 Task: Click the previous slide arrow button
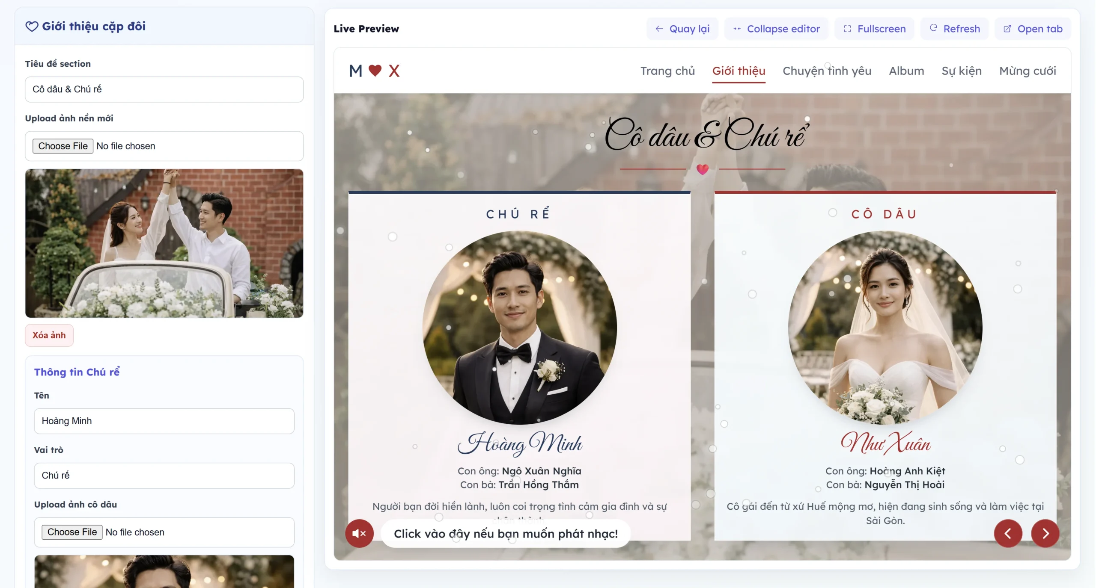[1008, 533]
